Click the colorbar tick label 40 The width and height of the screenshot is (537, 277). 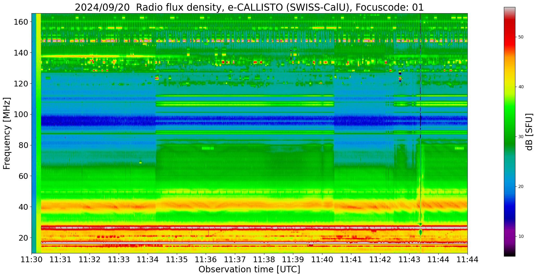(521, 87)
